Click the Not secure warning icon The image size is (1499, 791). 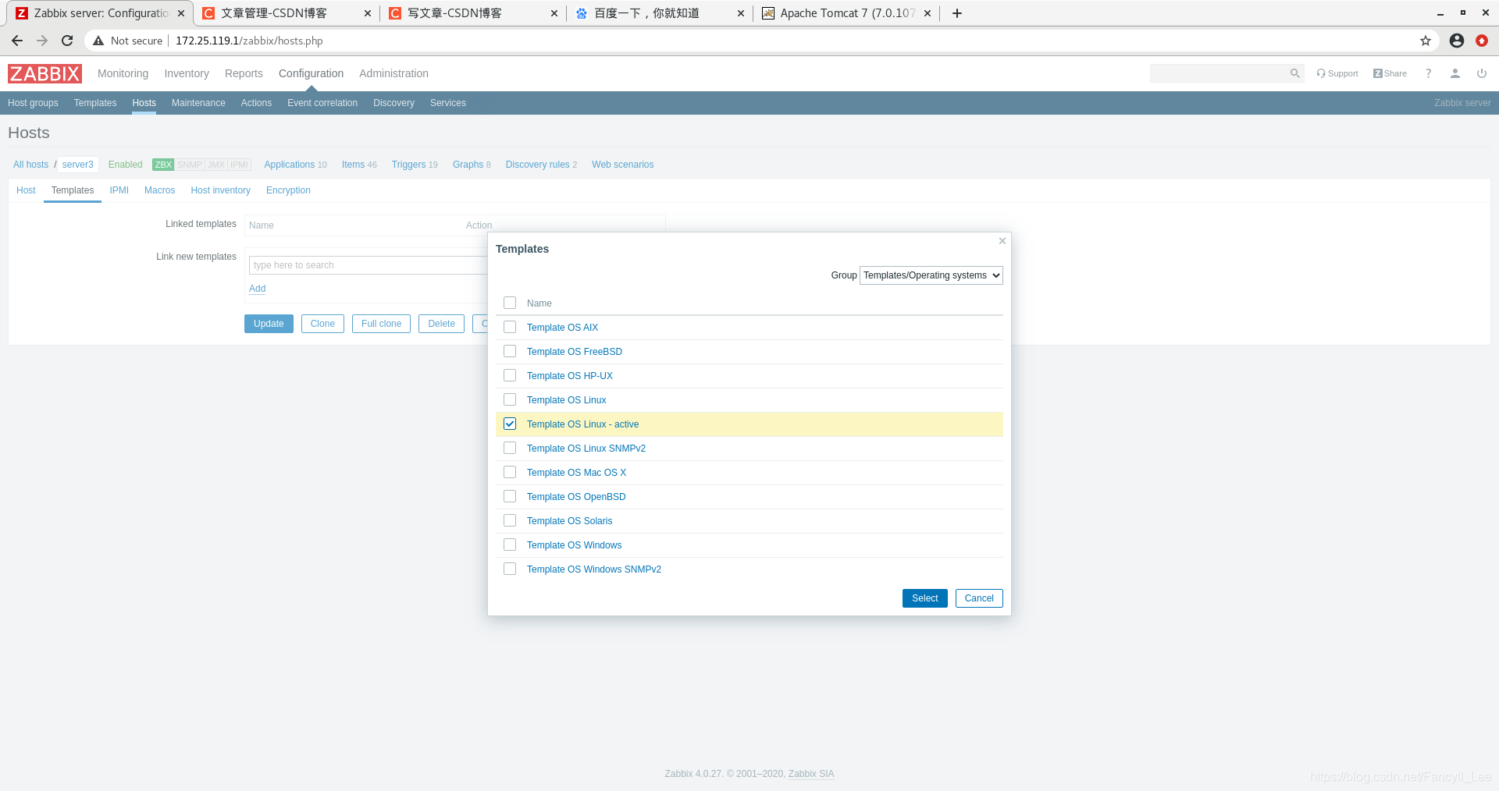pos(98,41)
